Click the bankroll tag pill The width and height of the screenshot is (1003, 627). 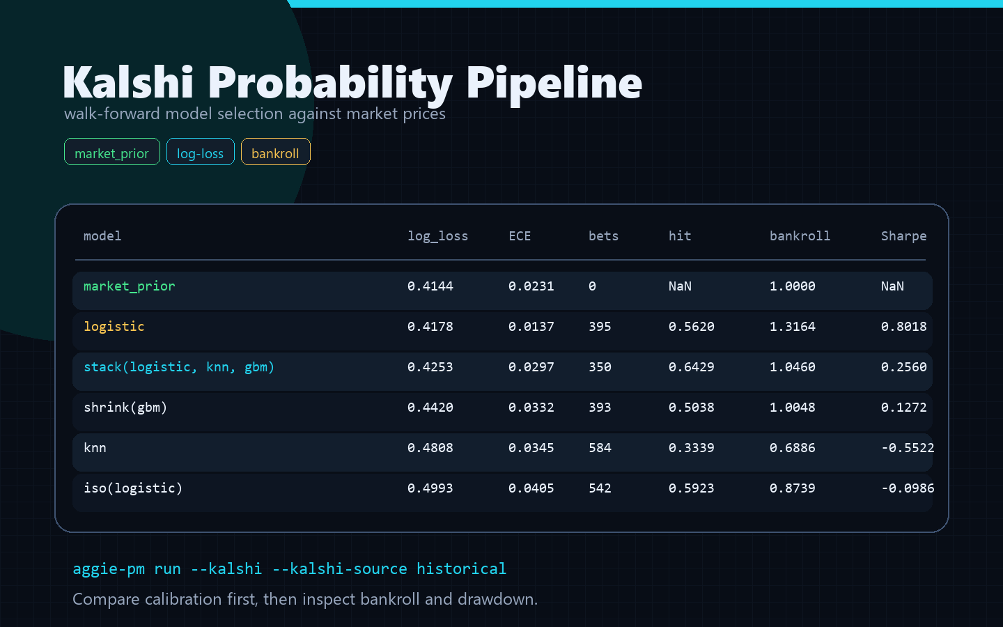click(x=276, y=152)
